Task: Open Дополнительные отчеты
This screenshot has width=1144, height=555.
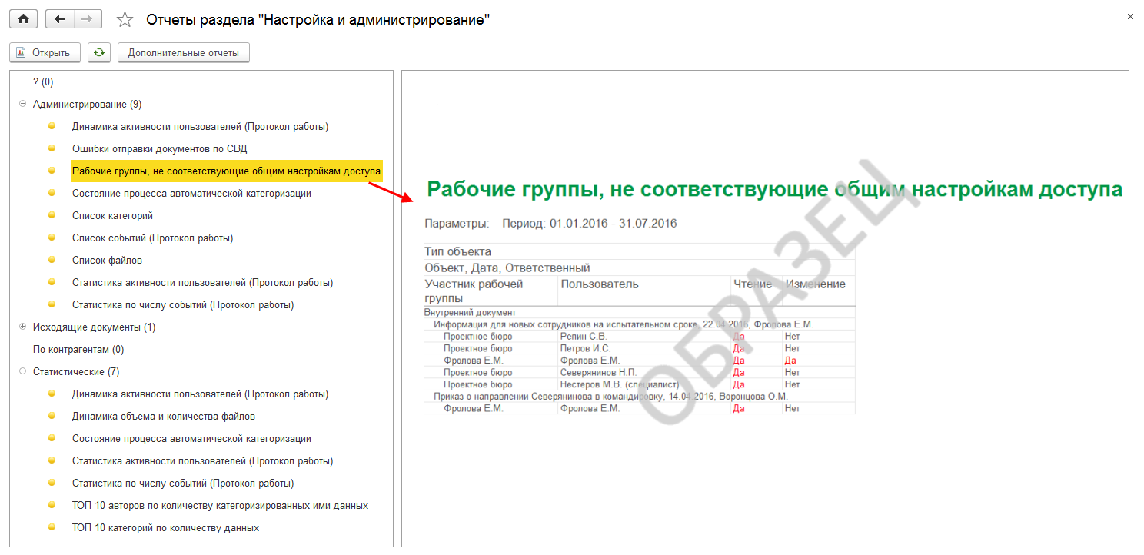Action: [184, 53]
